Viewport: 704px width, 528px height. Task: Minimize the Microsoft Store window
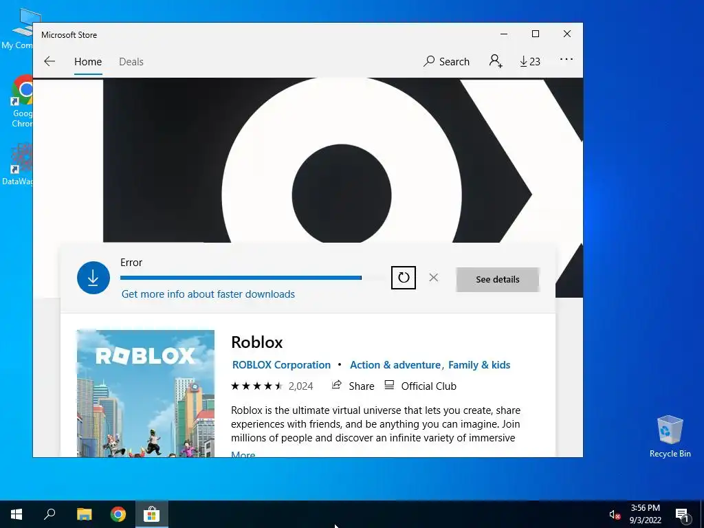(504, 34)
